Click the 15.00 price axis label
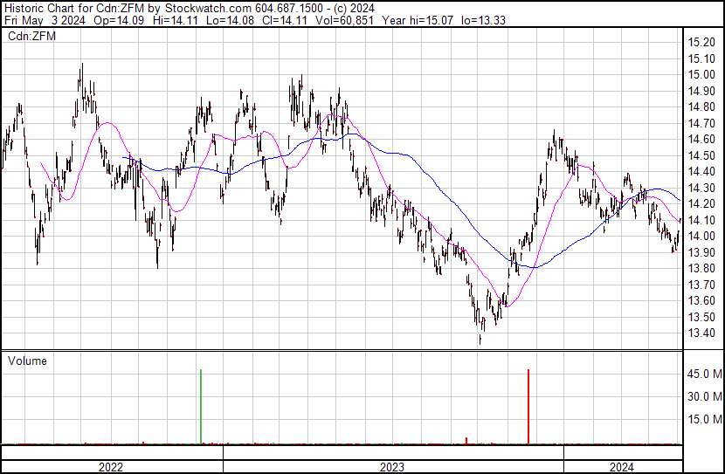Screen dimensions: 725x474 pyautogui.click(x=701, y=75)
